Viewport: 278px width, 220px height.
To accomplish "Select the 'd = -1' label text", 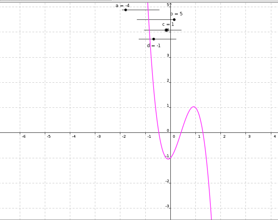I will point(154,46).
